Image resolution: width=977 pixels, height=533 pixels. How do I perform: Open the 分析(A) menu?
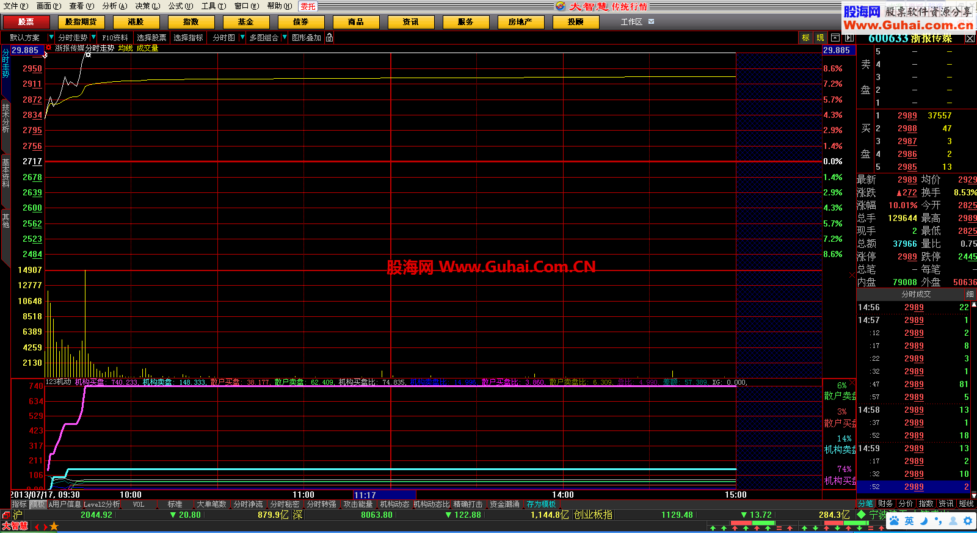(115, 6)
